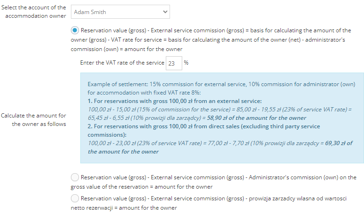This screenshot has width=364, height=213.
Task: Select the VAT-rate-based calculation radio button
Action: [75, 30]
